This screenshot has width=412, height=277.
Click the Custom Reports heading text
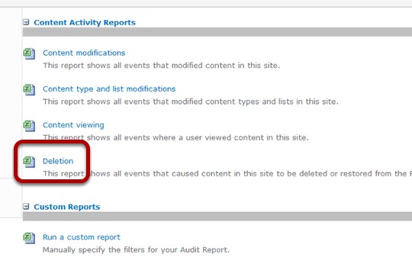[x=66, y=207]
